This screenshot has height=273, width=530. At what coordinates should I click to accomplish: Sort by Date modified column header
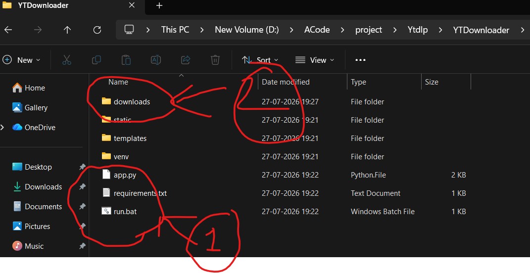pyautogui.click(x=286, y=82)
